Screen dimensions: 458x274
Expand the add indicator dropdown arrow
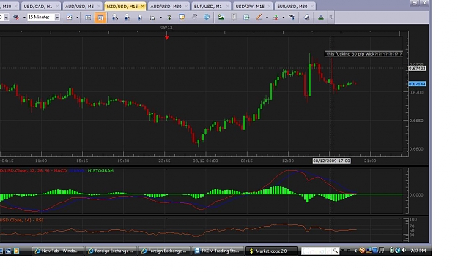click(284, 18)
